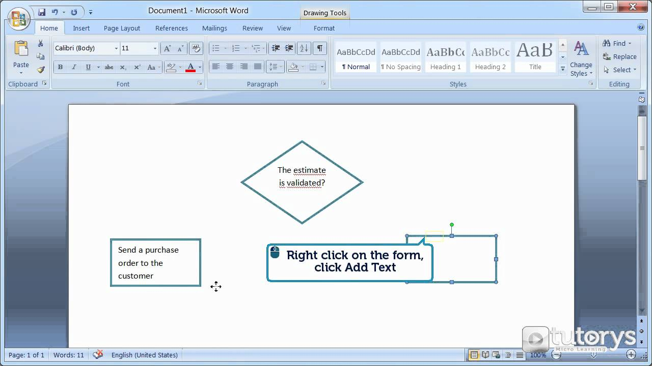Image resolution: width=652 pixels, height=366 pixels.
Task: Click the proofing errors icon in status bar
Action: click(x=98, y=355)
